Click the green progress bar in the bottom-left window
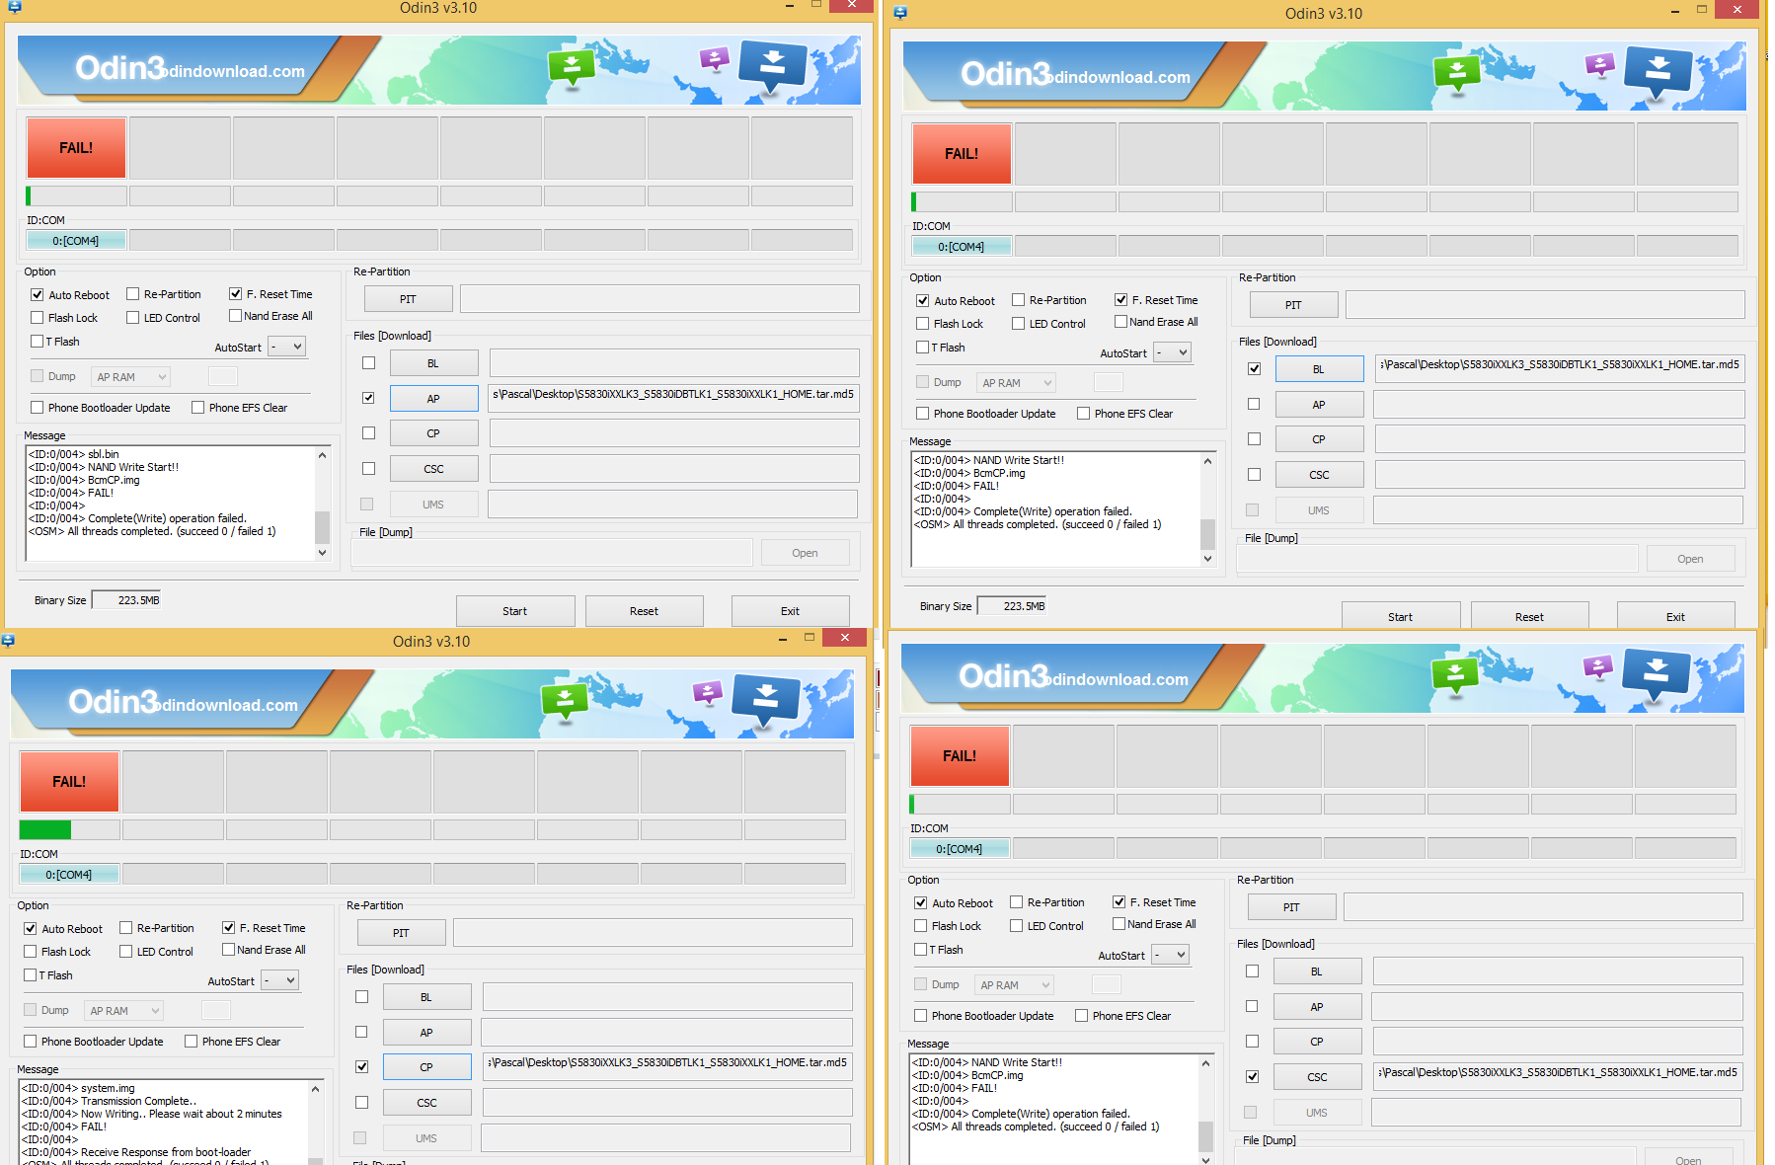The width and height of the screenshot is (1775, 1165). coord(45,830)
